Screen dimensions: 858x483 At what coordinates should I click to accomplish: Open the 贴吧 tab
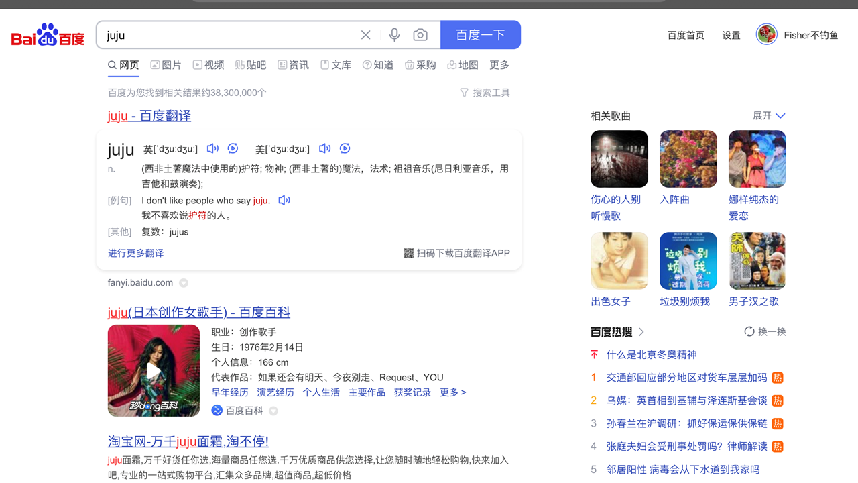[251, 65]
